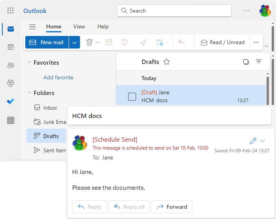The image size is (276, 219).
Task: Open the Report dropdown arrow
Action: point(133,42)
